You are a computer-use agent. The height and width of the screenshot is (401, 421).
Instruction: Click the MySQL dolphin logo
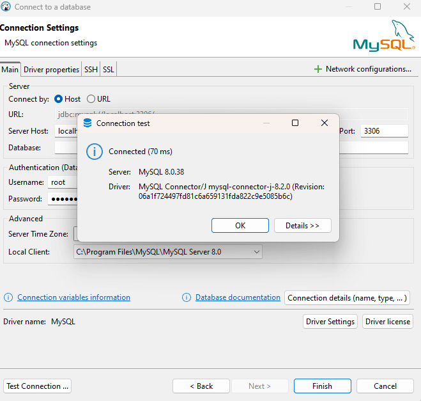tap(384, 35)
